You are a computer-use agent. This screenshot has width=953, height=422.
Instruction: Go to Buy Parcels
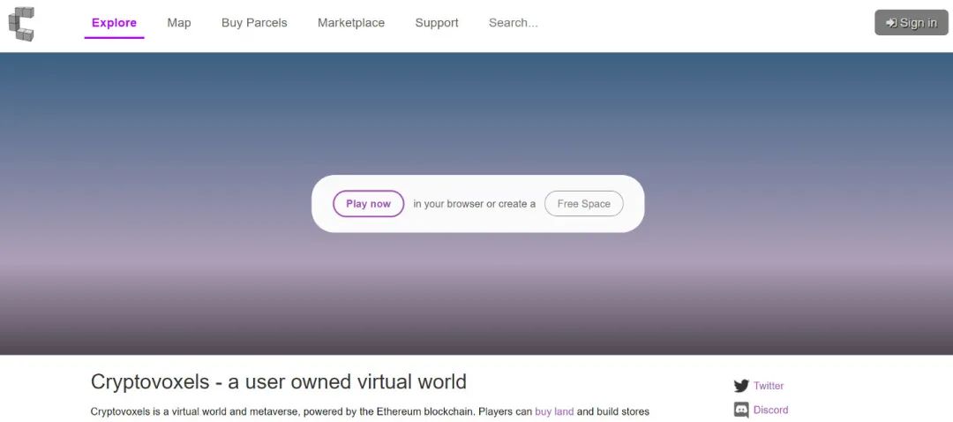point(254,23)
